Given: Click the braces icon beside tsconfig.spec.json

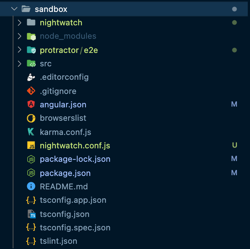Looking at the screenshot, I should click(x=31, y=227).
